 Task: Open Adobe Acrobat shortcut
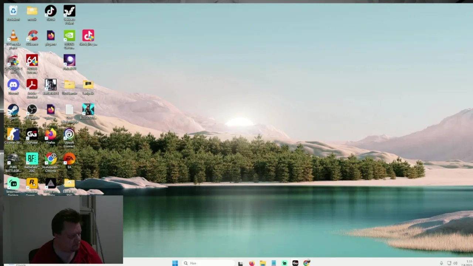coord(32,89)
